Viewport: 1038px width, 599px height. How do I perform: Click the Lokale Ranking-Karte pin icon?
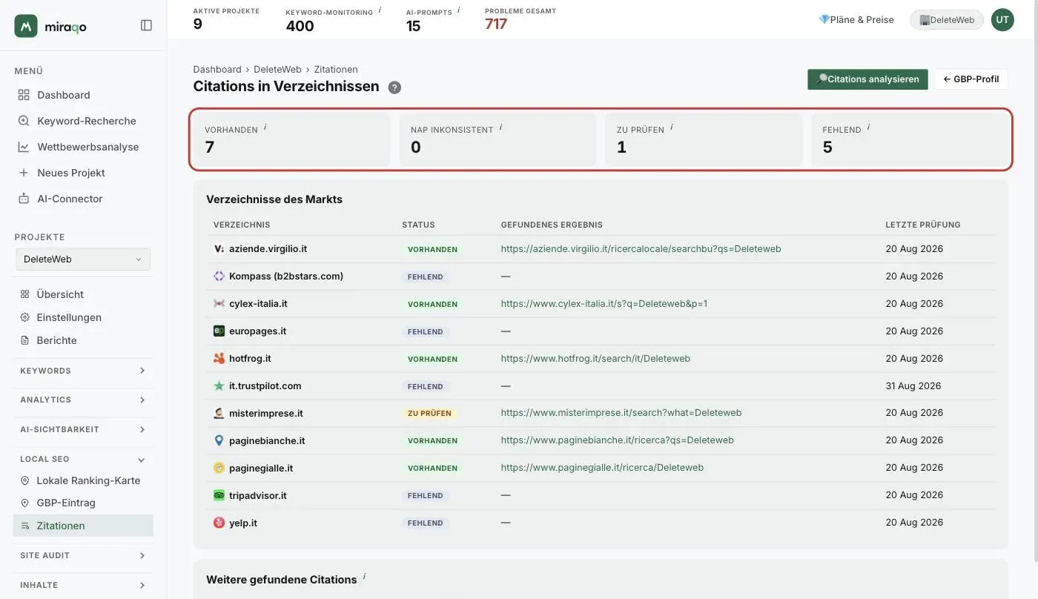pos(24,480)
